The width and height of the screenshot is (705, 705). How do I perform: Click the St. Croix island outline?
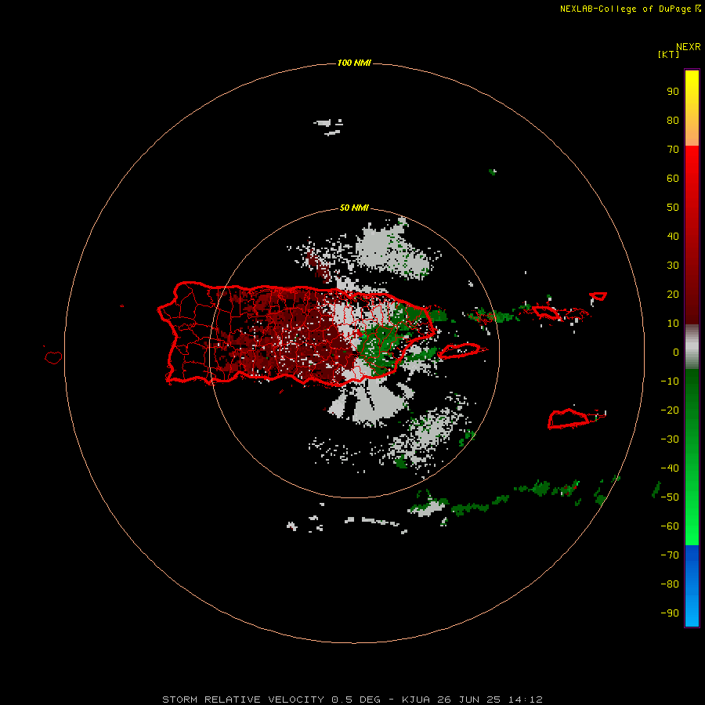click(568, 418)
